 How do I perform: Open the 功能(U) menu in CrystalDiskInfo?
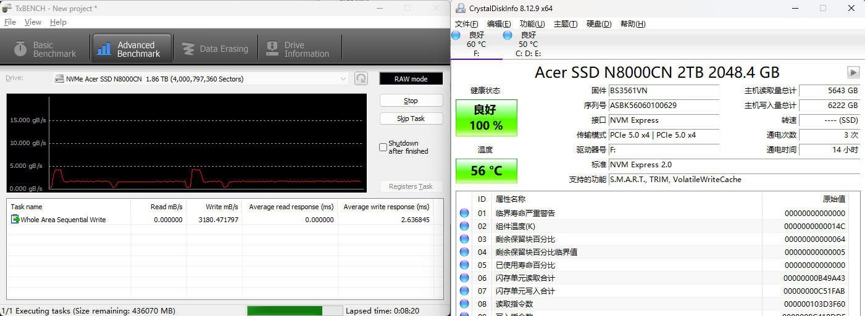[532, 24]
